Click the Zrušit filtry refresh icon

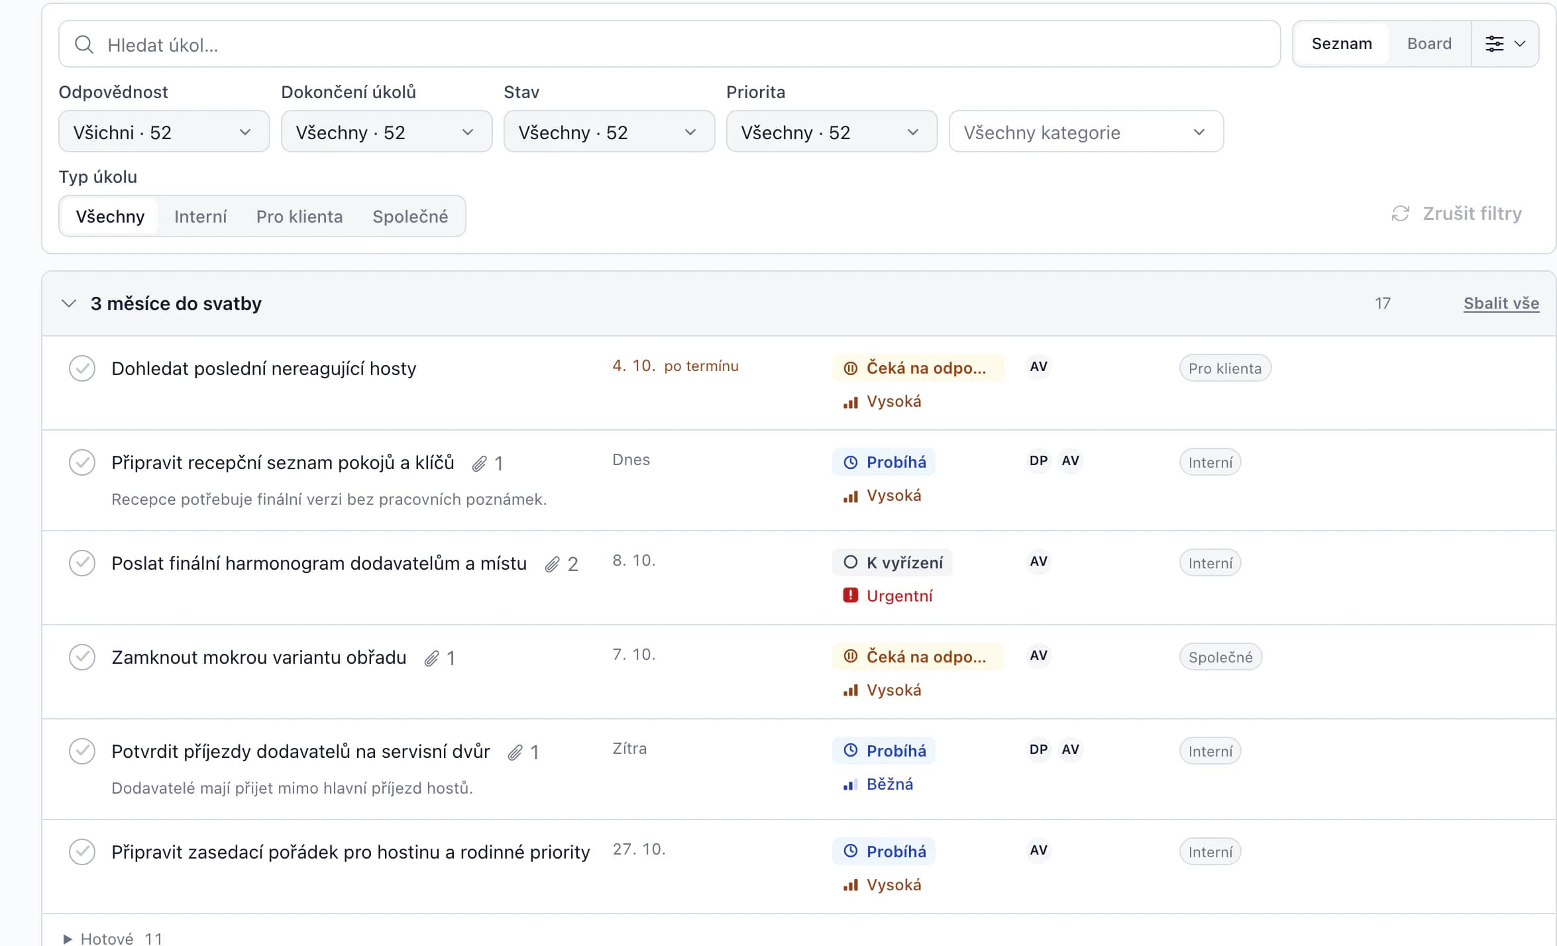click(1401, 213)
